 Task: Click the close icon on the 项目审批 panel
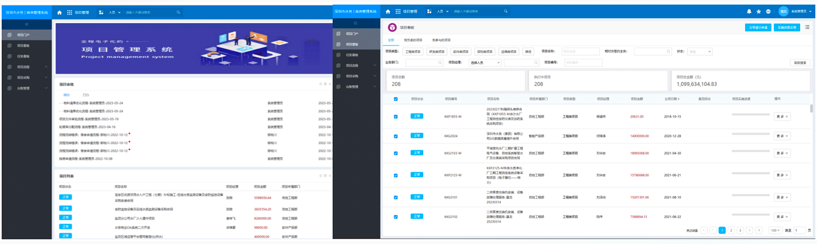click(330, 84)
